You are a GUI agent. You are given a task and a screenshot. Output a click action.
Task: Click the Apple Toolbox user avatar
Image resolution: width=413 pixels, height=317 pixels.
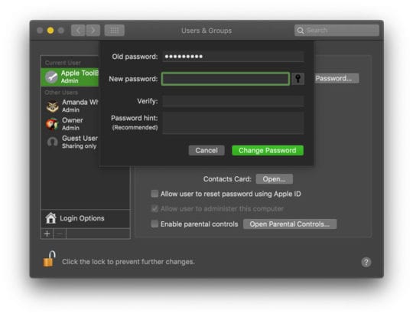tap(51, 77)
